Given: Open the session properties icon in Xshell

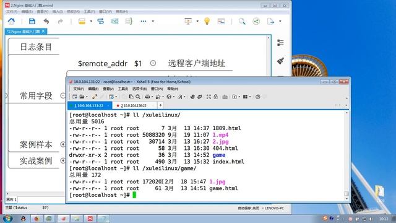Looking at the screenshot, I should 111,97.
